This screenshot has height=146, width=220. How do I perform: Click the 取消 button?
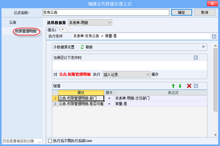[205, 13]
